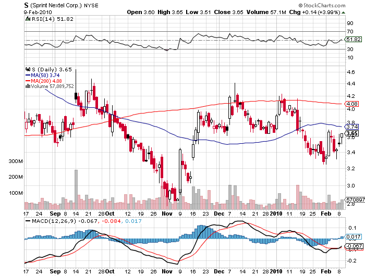
Task: Click the RSI 30 level label
Action: (350, 49)
